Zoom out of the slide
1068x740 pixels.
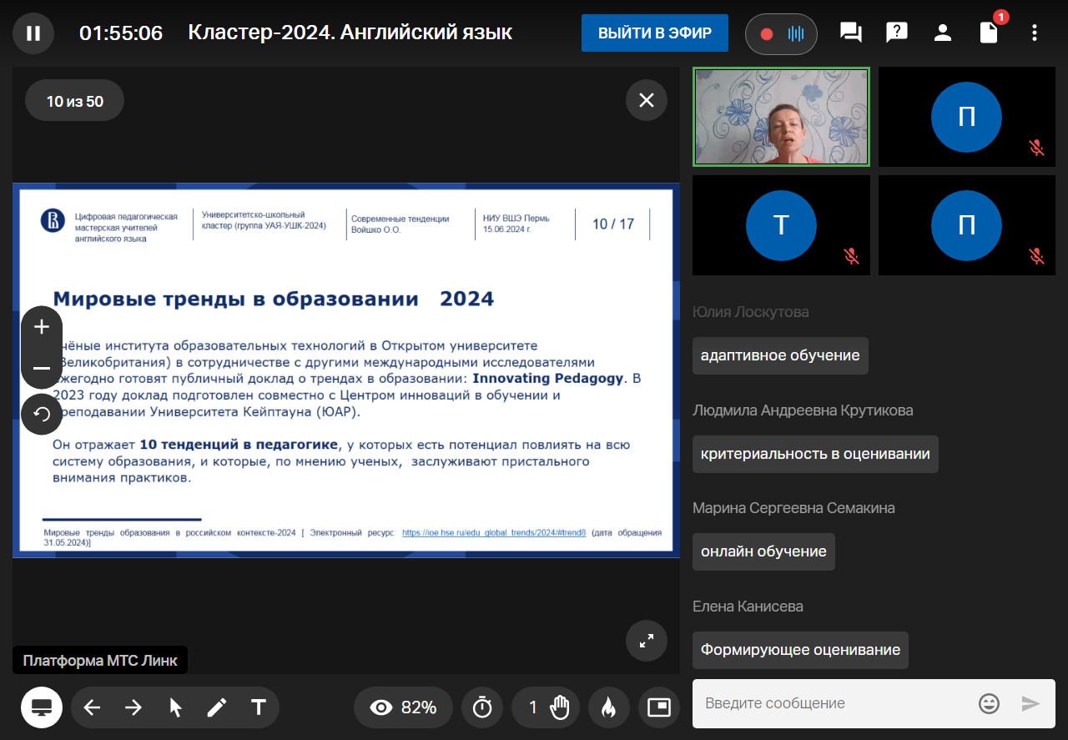[42, 368]
